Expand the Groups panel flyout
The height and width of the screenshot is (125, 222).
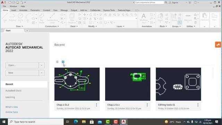[177, 26]
